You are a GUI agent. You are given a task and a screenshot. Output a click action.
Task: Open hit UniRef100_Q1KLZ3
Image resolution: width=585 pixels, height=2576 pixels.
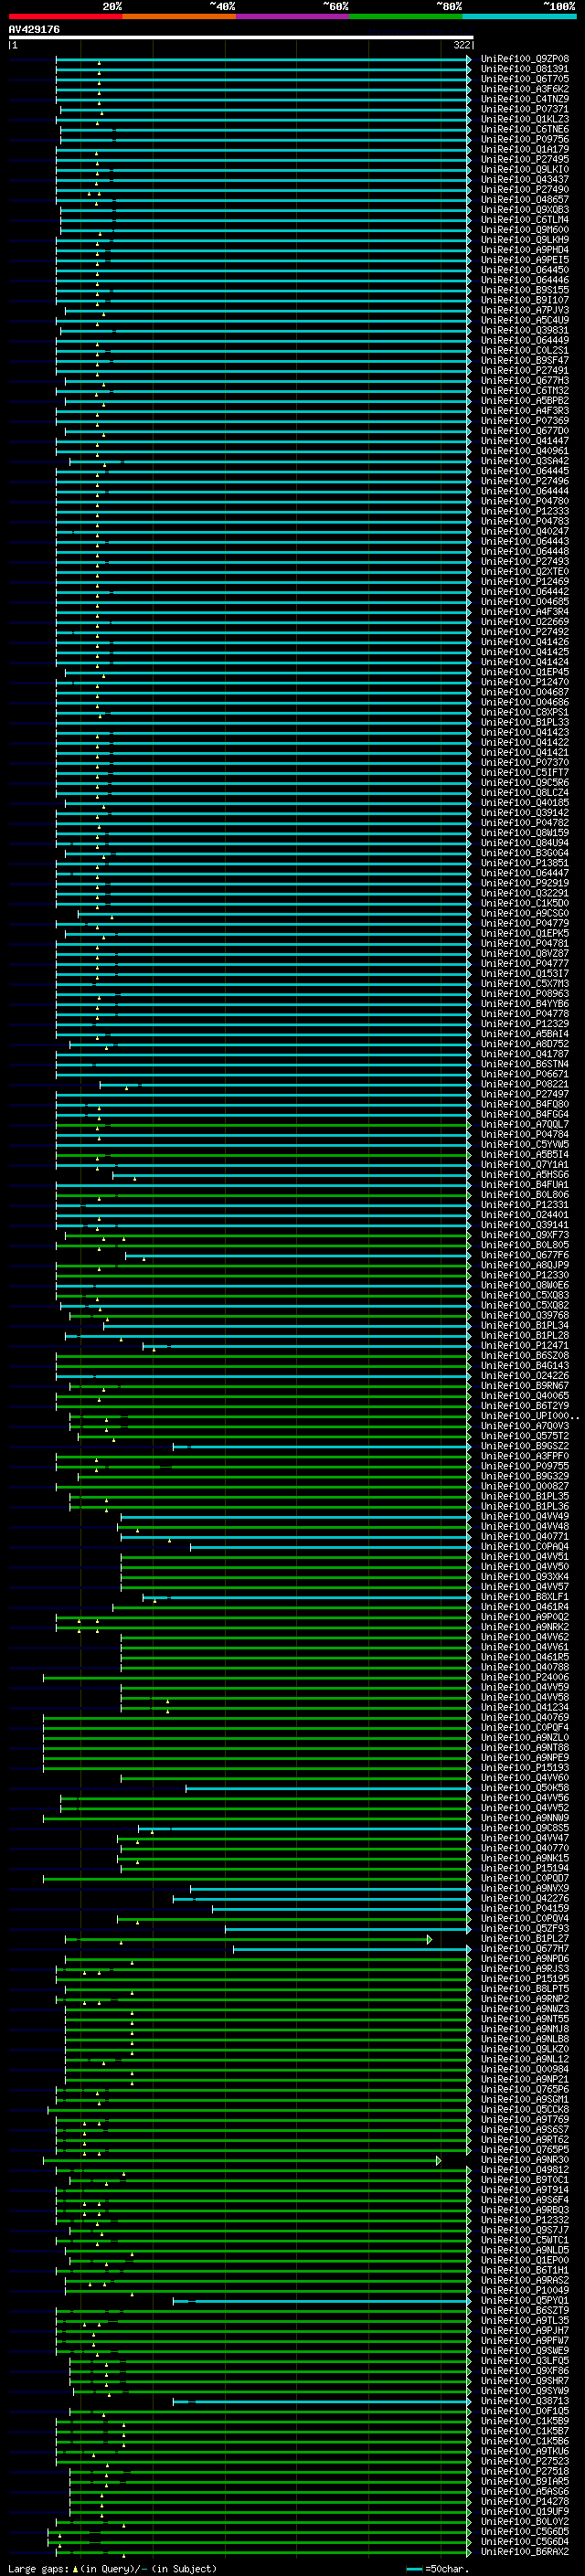[524, 119]
